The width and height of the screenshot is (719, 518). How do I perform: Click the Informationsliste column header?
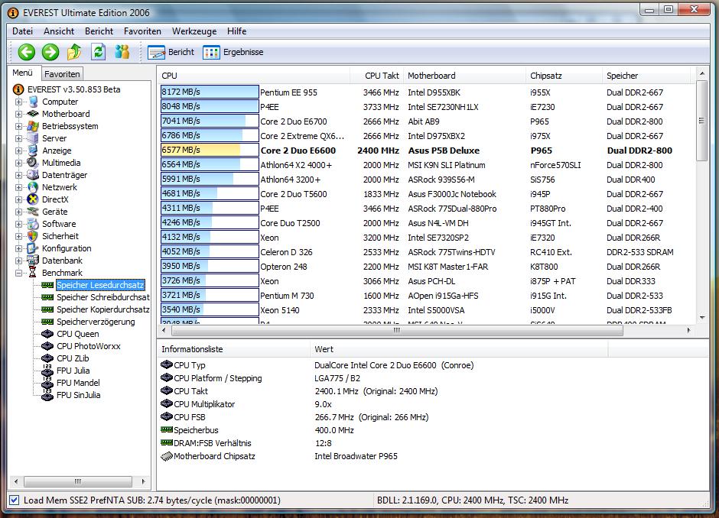[233, 349]
